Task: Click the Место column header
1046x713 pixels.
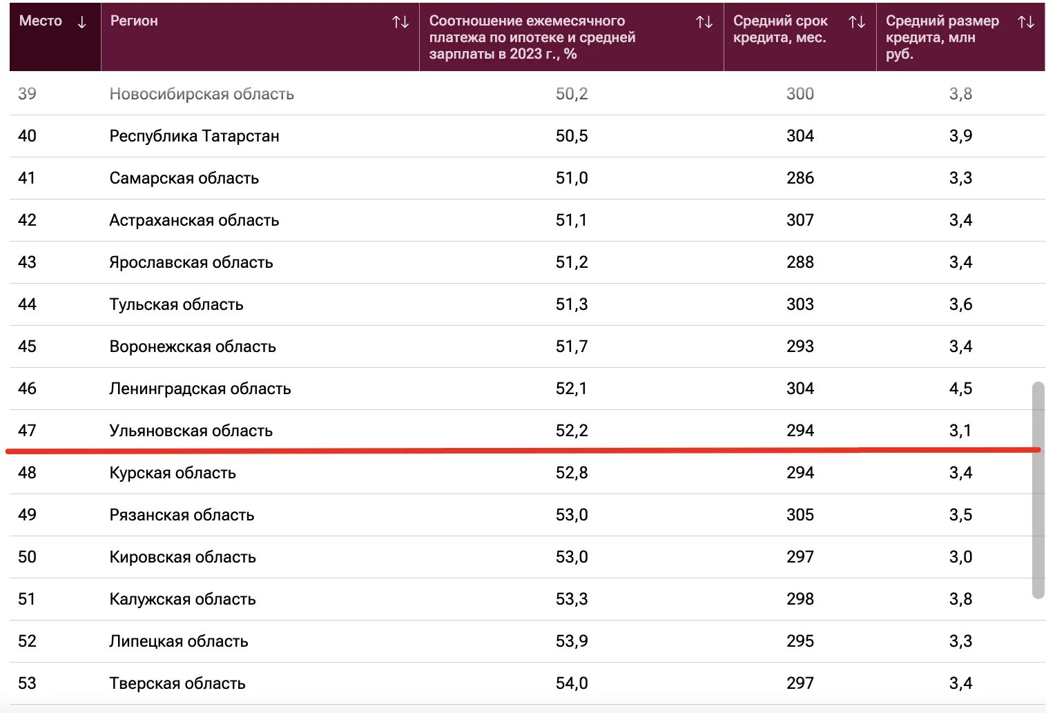Action: coord(41,21)
